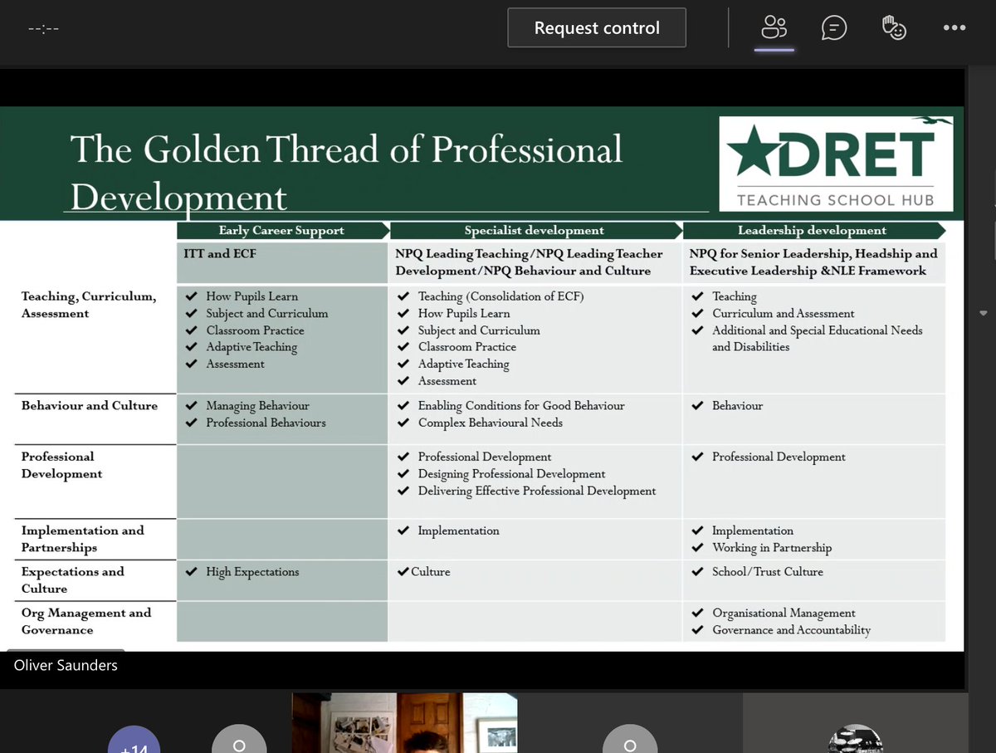This screenshot has width=996, height=753.
Task: Click 'Behaviour and Culture' row label
Action: point(90,405)
